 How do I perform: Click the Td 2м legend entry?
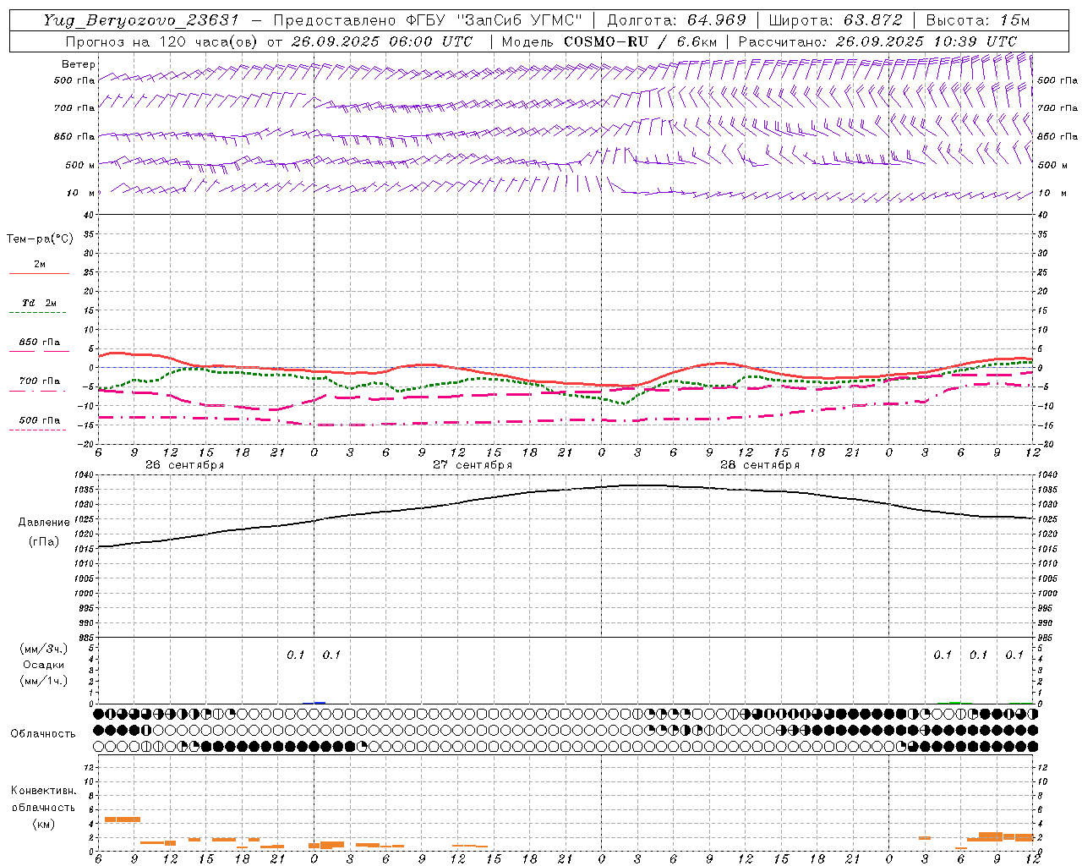click(x=39, y=306)
